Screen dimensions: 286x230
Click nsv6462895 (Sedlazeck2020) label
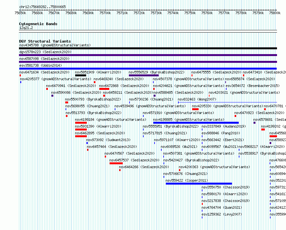point(100,133)
